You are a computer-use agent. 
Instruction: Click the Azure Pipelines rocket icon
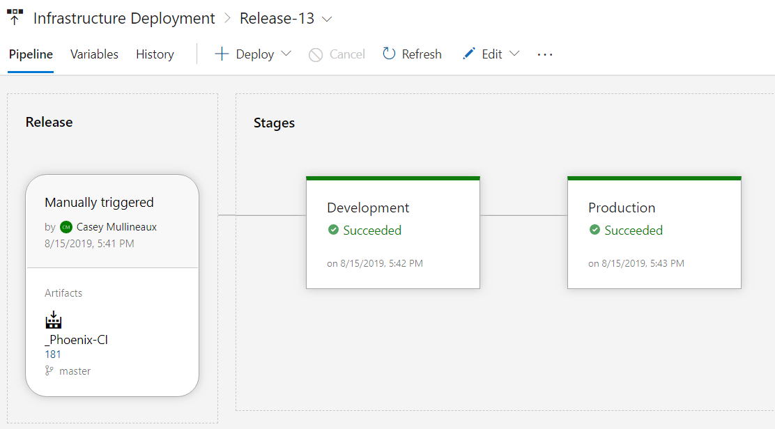[x=14, y=17]
